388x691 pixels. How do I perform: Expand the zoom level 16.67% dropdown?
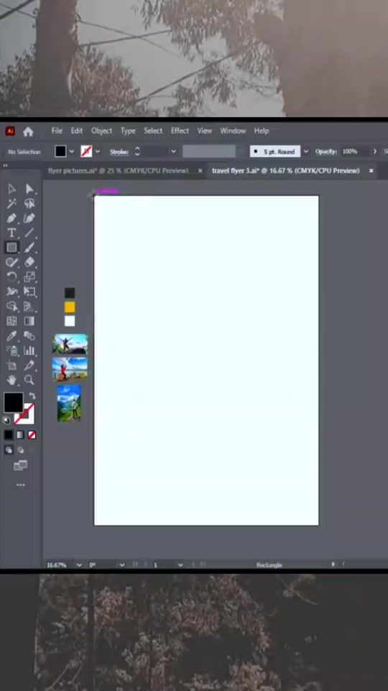(79, 565)
